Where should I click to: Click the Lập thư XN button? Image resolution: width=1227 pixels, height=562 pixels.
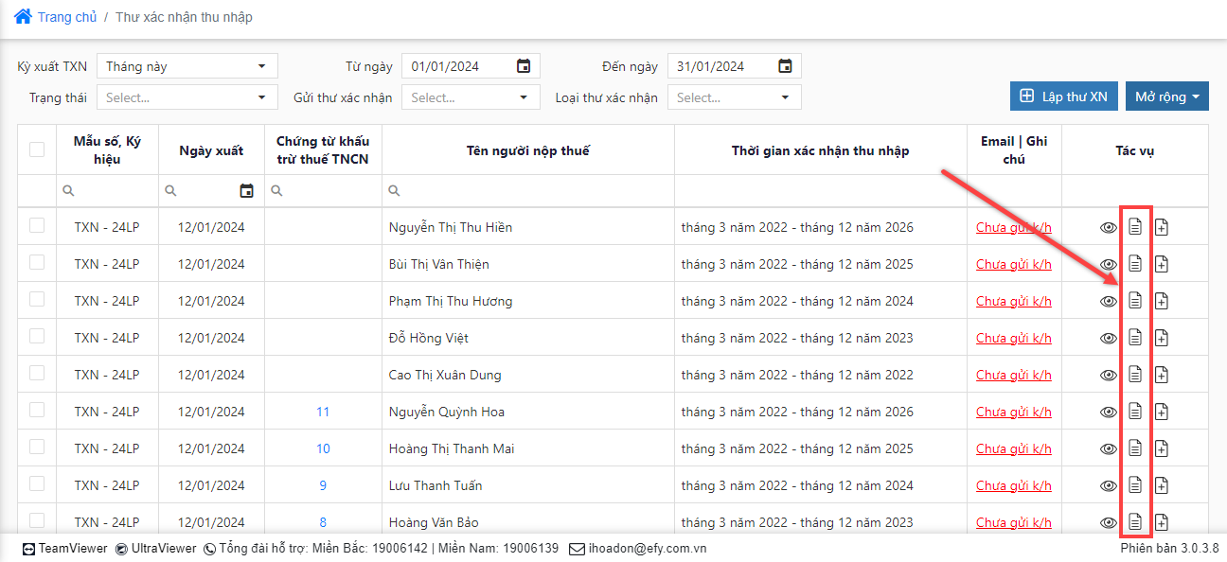coord(1063,97)
